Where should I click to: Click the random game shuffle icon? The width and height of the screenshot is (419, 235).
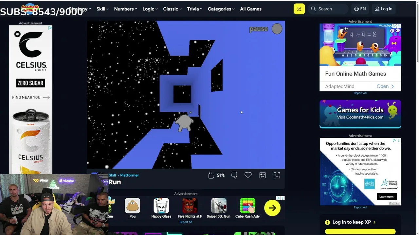(x=299, y=9)
